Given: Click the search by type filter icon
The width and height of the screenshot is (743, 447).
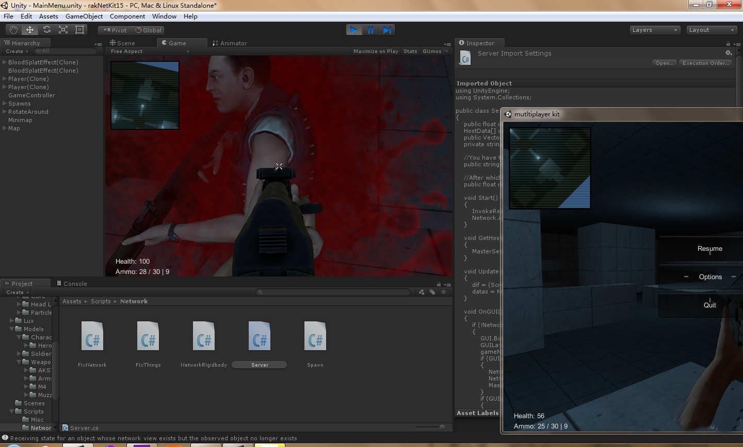Looking at the screenshot, I should point(422,292).
